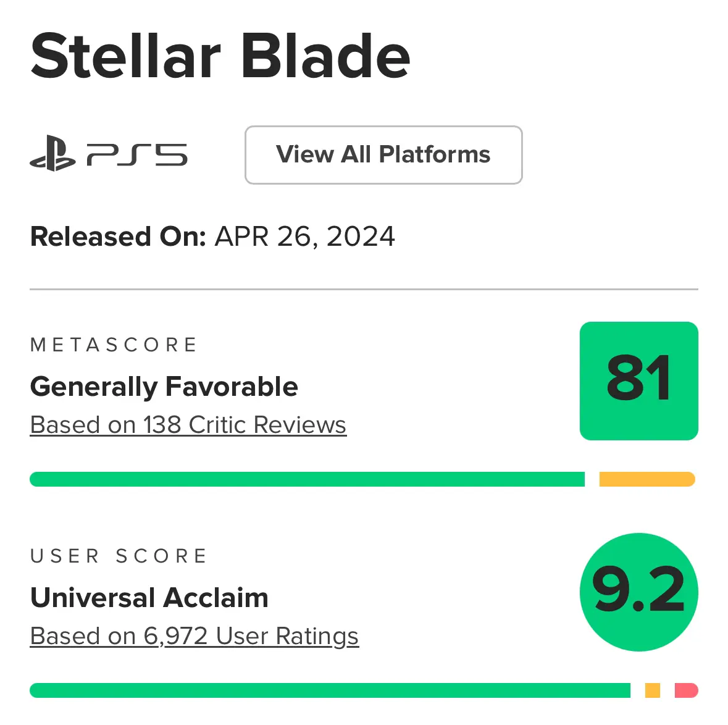Click the green 81 Metascore badge
This screenshot has width=728, height=725.
[x=639, y=381]
